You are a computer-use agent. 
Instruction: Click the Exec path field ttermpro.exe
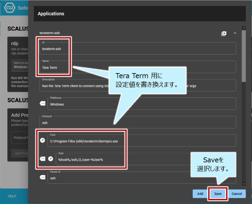pos(142,141)
